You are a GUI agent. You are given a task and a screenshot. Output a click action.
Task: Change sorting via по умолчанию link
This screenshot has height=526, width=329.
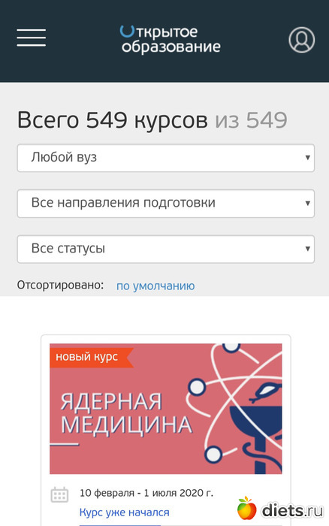[155, 286]
